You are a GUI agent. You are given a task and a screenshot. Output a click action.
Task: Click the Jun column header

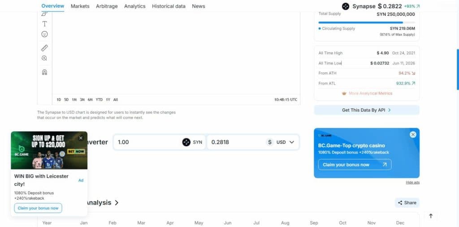227,223
